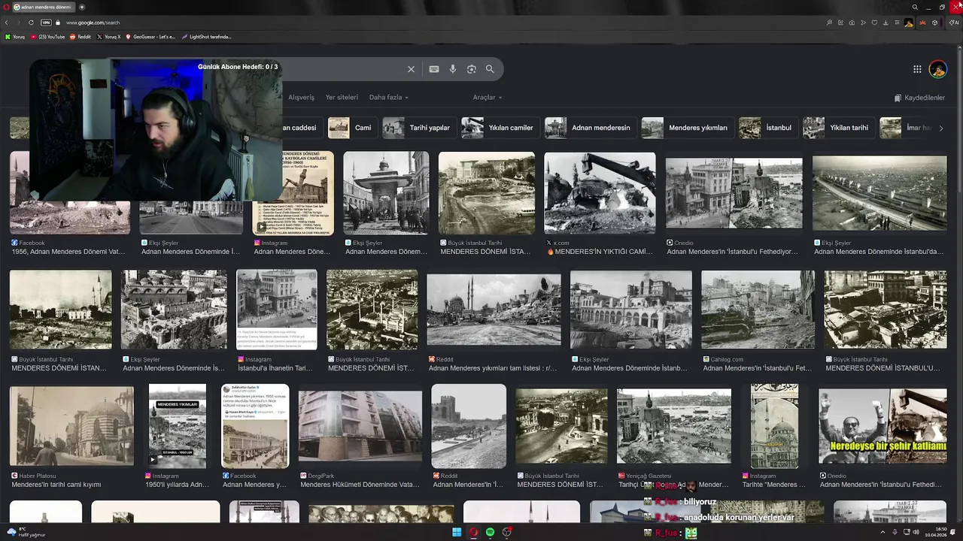Go back using the browser arrow
This screenshot has height=541, width=963.
coord(7,23)
